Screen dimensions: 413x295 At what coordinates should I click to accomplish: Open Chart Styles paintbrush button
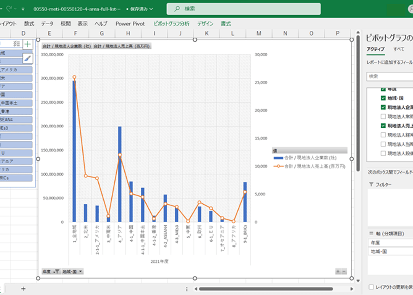click(x=28, y=59)
